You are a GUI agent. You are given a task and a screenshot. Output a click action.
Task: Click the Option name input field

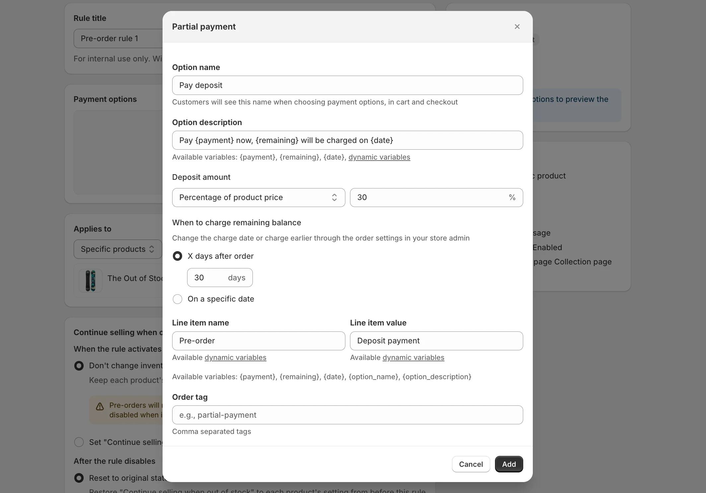347,85
